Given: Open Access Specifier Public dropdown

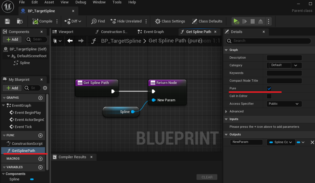Looking at the screenshot, I should 284,104.
